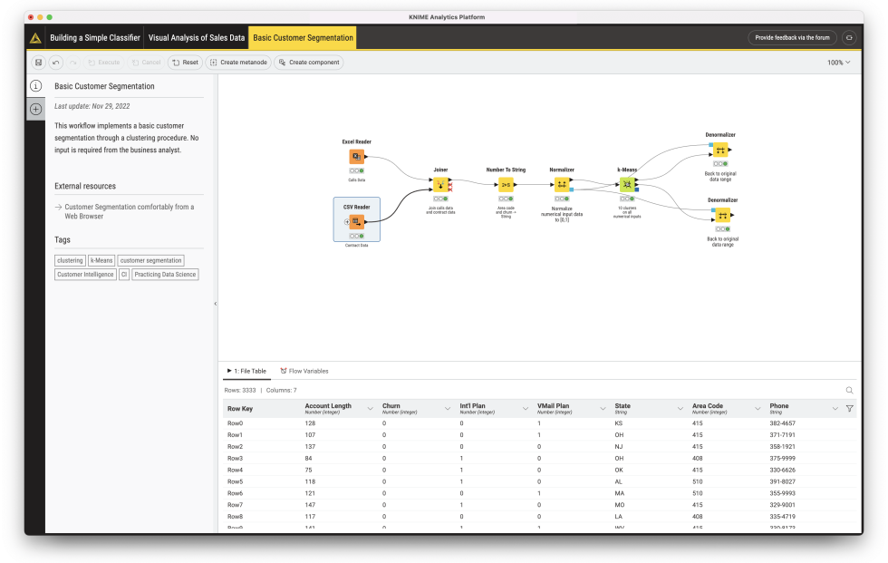Viewport: 888px width, 563px height.
Task: Click the Reset button
Action: pos(185,63)
